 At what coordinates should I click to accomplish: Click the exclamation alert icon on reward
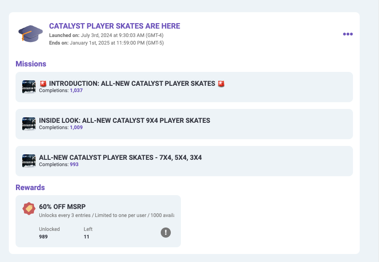click(x=166, y=233)
